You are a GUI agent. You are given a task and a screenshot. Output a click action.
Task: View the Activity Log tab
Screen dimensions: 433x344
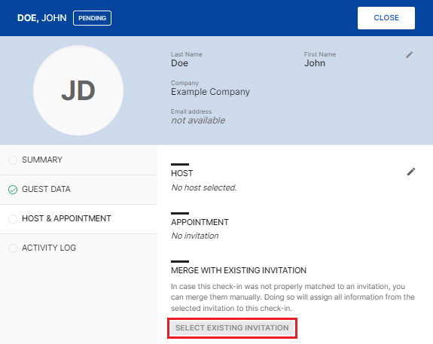click(x=79, y=248)
